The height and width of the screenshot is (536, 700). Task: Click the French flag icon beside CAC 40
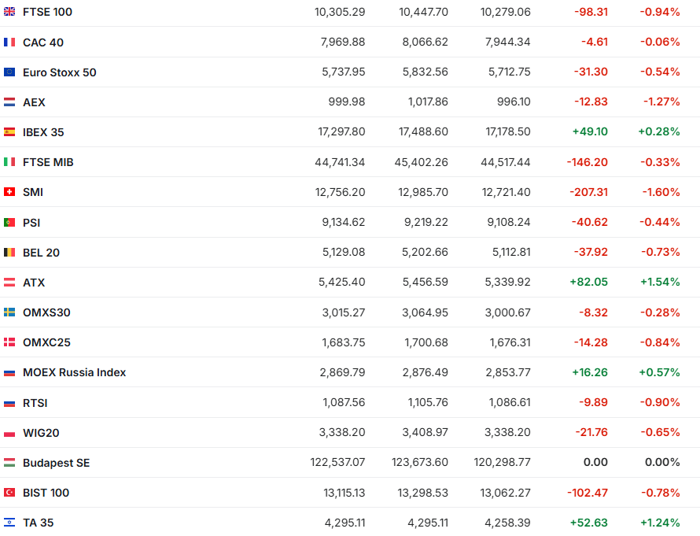[9, 43]
